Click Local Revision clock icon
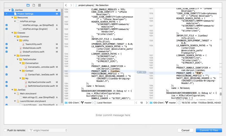226x136 pixels. (95, 103)
